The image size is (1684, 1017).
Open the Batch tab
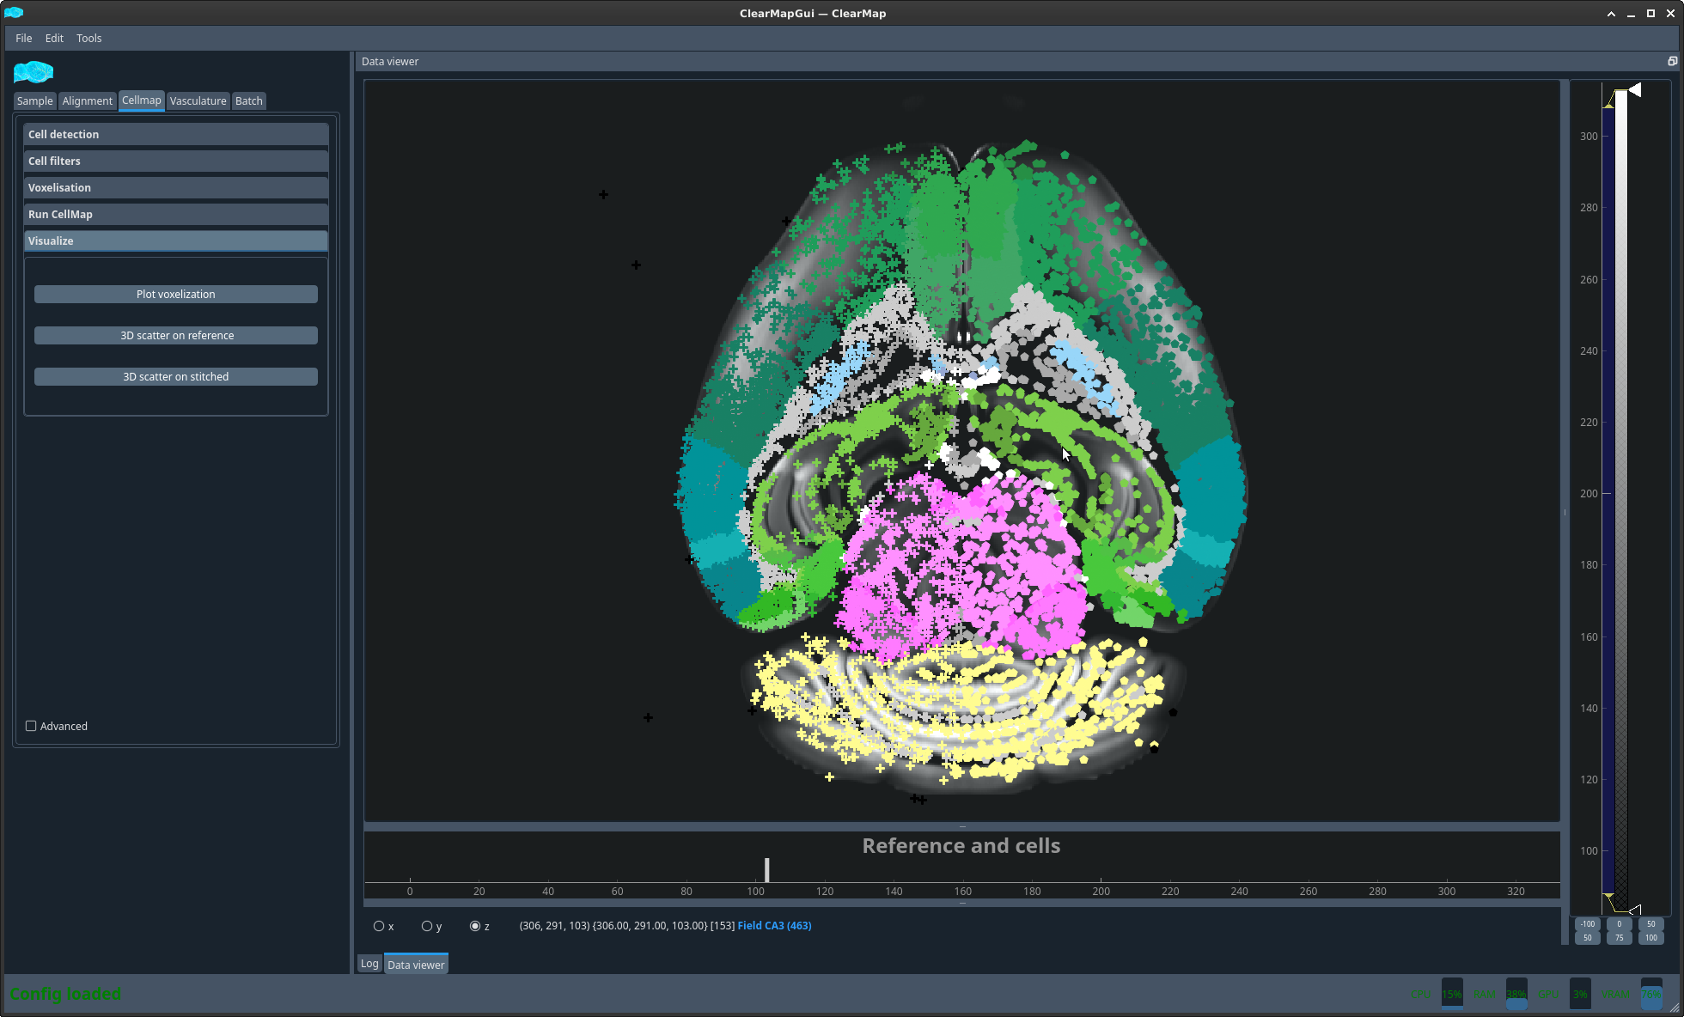pos(249,100)
